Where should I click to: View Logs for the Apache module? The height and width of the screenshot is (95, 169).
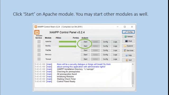(115, 42)
